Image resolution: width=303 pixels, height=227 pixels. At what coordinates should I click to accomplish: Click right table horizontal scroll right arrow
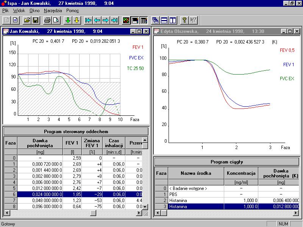pyautogui.click(x=296, y=213)
